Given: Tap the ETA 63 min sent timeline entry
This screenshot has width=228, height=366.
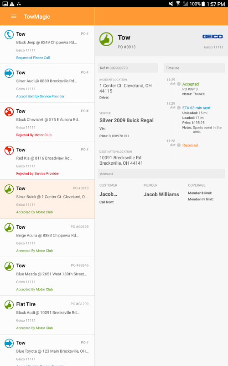Looking at the screenshot, I should (x=197, y=108).
